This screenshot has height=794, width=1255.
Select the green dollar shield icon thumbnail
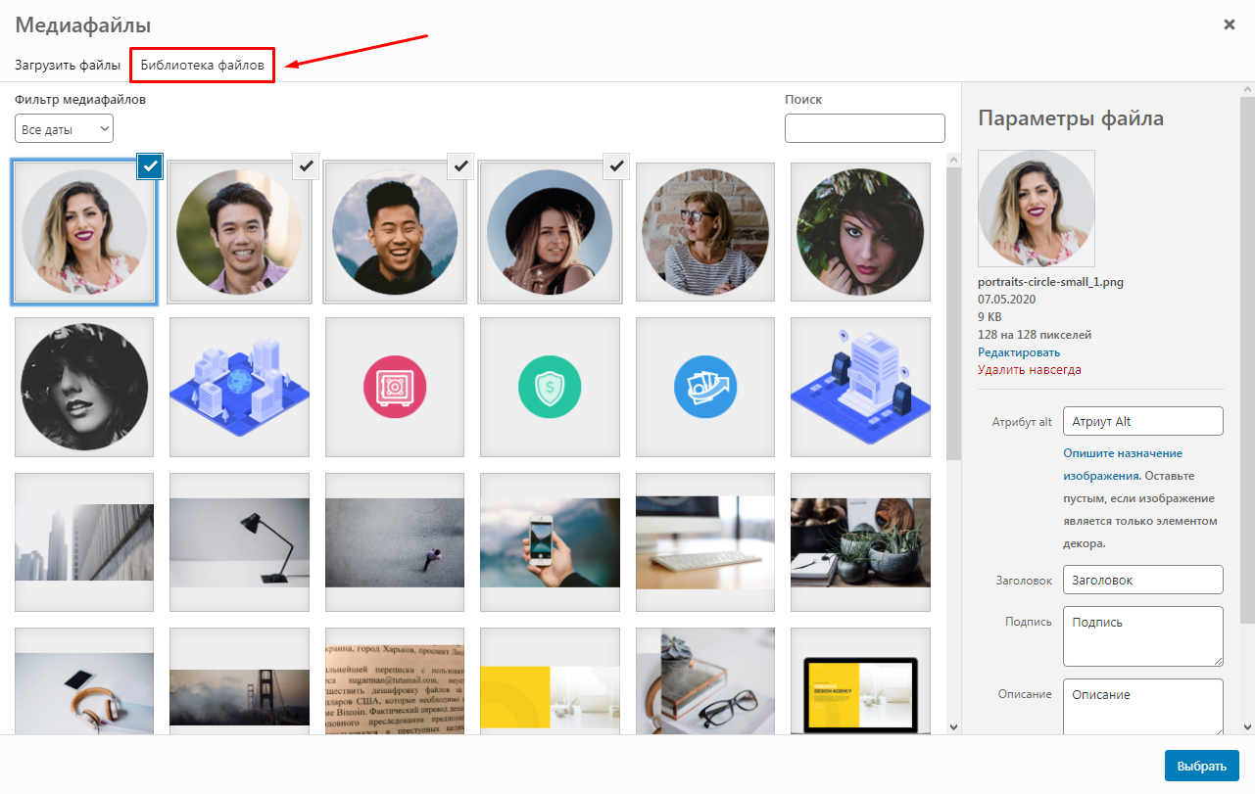pyautogui.click(x=550, y=387)
